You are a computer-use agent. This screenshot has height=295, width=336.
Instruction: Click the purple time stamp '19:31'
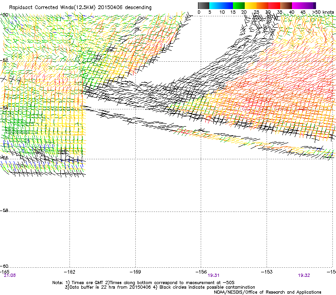tap(214, 275)
